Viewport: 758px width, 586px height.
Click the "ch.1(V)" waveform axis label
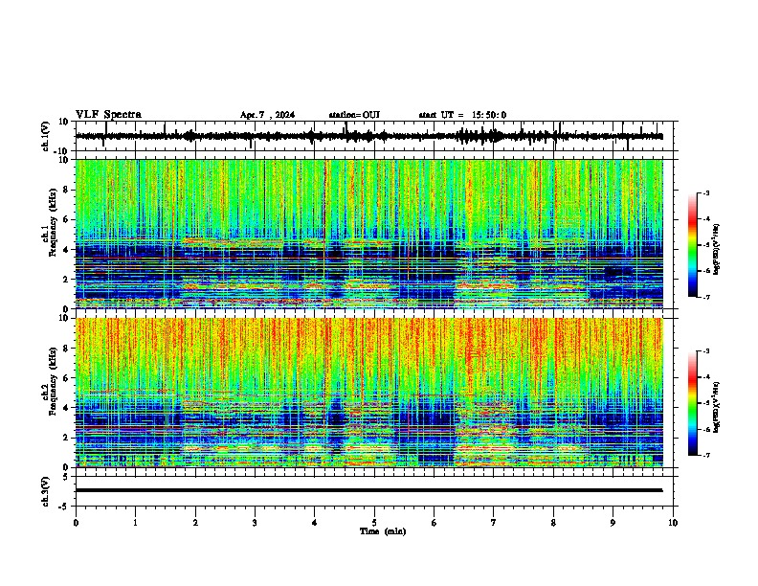point(46,136)
